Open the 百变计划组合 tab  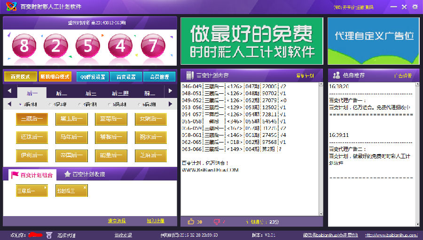[32, 175]
